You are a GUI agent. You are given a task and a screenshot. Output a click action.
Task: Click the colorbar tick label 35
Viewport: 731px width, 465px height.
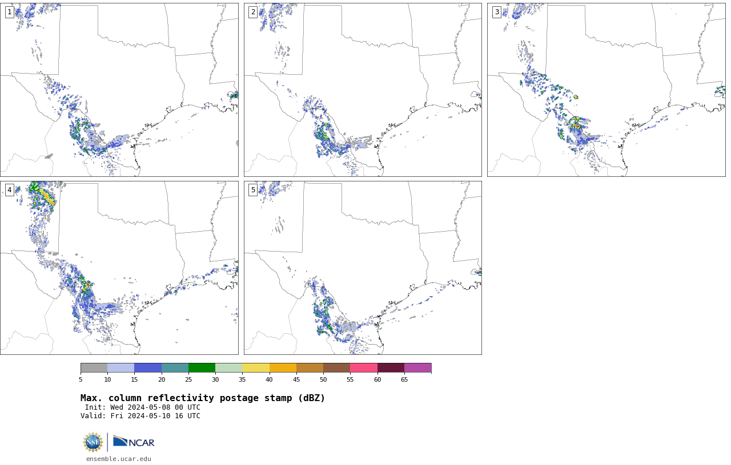pos(242,380)
